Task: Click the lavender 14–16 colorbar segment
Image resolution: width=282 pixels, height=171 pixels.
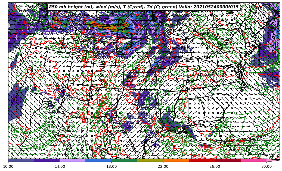Action: 73,160
